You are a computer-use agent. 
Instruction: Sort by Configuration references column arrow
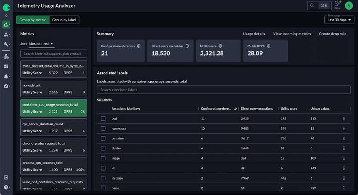click(x=235, y=109)
